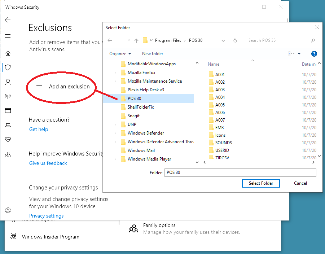Viewport: 325px width, 254px height.
Task: Open Firewall & network protection icon
Action: 8,96
